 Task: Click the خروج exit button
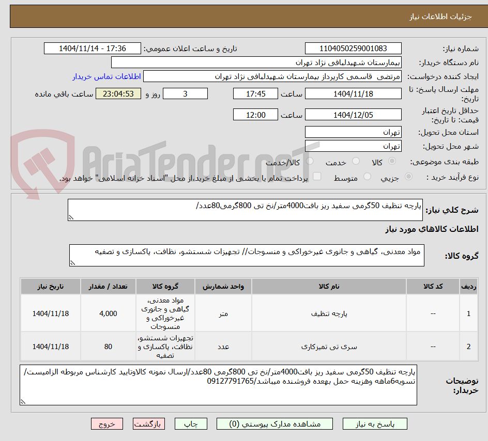coord(106,424)
